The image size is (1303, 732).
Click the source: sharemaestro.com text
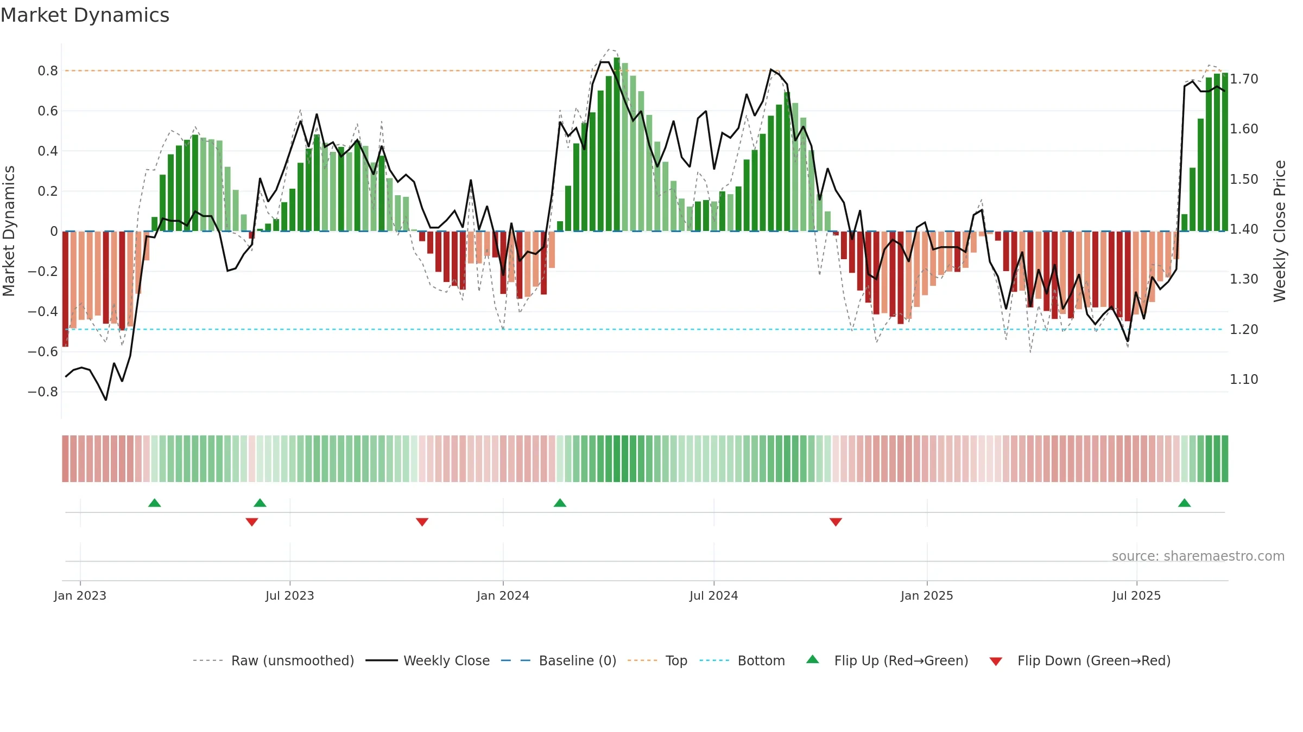pyautogui.click(x=1198, y=556)
